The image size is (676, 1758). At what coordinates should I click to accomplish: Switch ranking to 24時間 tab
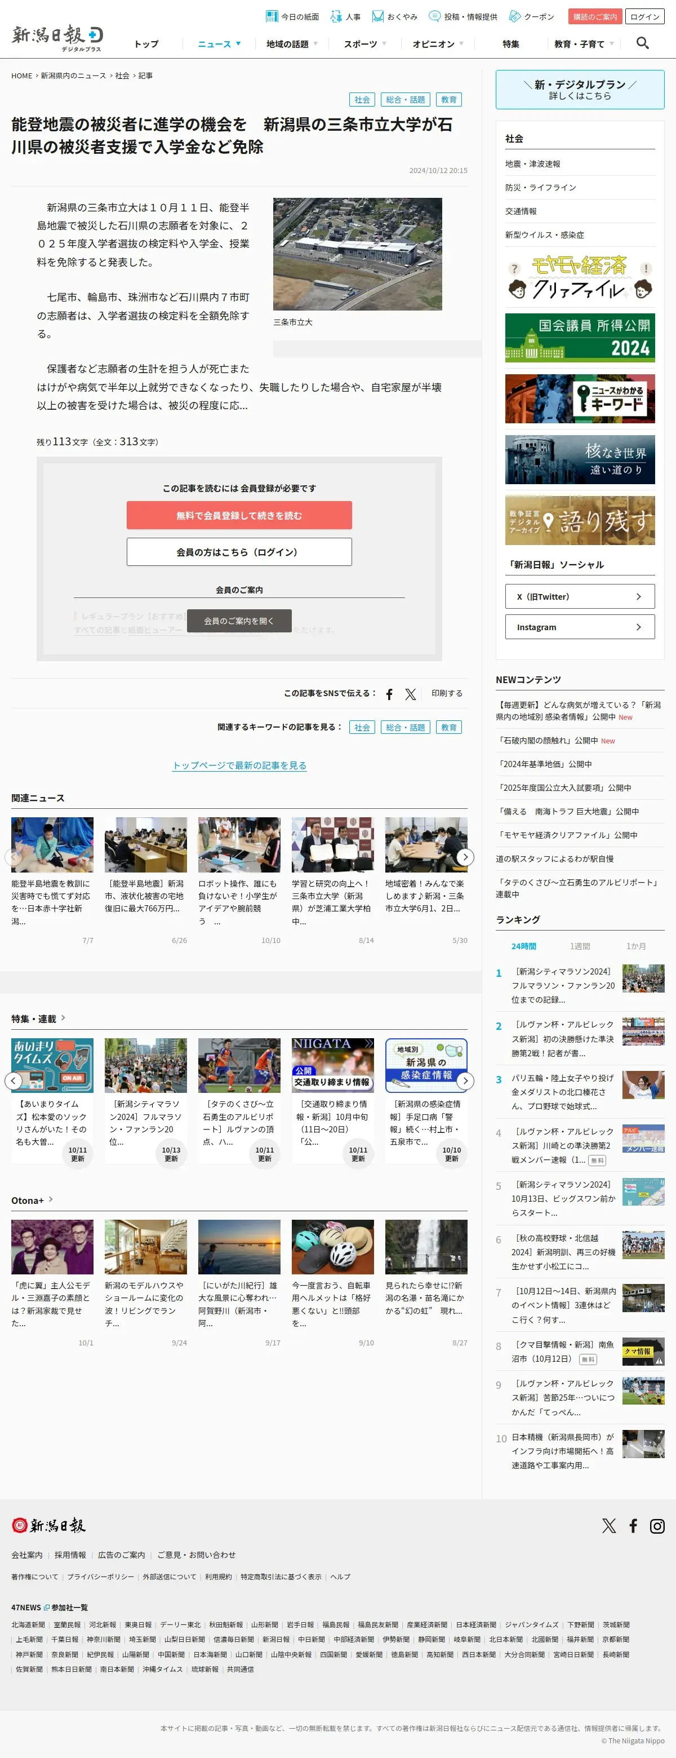[x=524, y=946]
